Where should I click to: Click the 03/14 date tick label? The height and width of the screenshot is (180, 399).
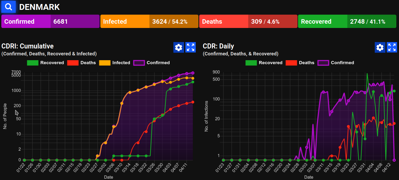tap(126, 168)
